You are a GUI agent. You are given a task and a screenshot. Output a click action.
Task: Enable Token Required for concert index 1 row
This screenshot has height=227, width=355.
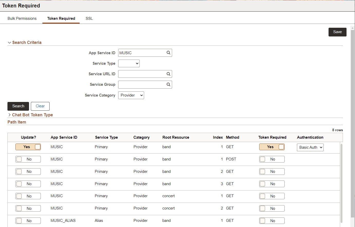coord(272,196)
